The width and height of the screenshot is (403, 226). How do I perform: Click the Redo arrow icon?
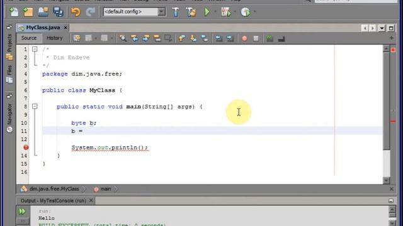click(90, 12)
